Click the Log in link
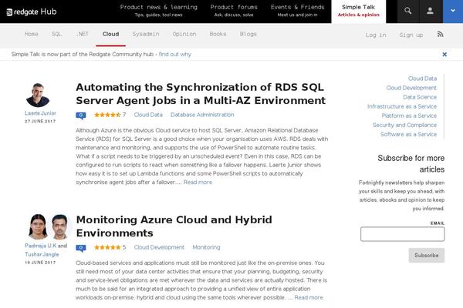Image resolution: width=463 pixels, height=308 pixels. pyautogui.click(x=376, y=35)
